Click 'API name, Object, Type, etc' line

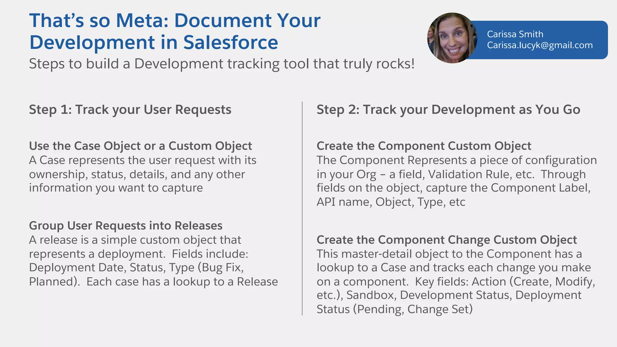(x=391, y=202)
